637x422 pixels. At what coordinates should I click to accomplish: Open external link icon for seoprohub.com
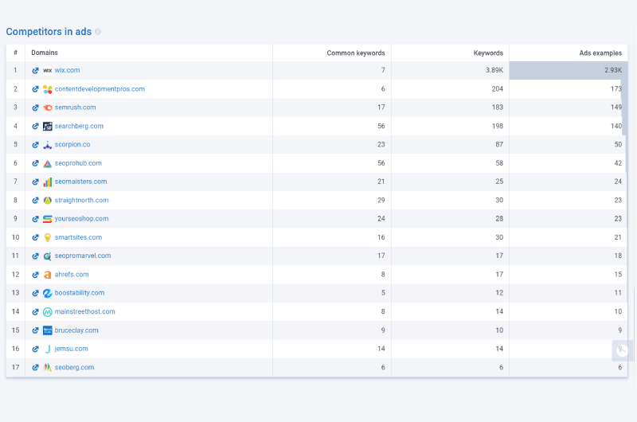[x=35, y=163]
